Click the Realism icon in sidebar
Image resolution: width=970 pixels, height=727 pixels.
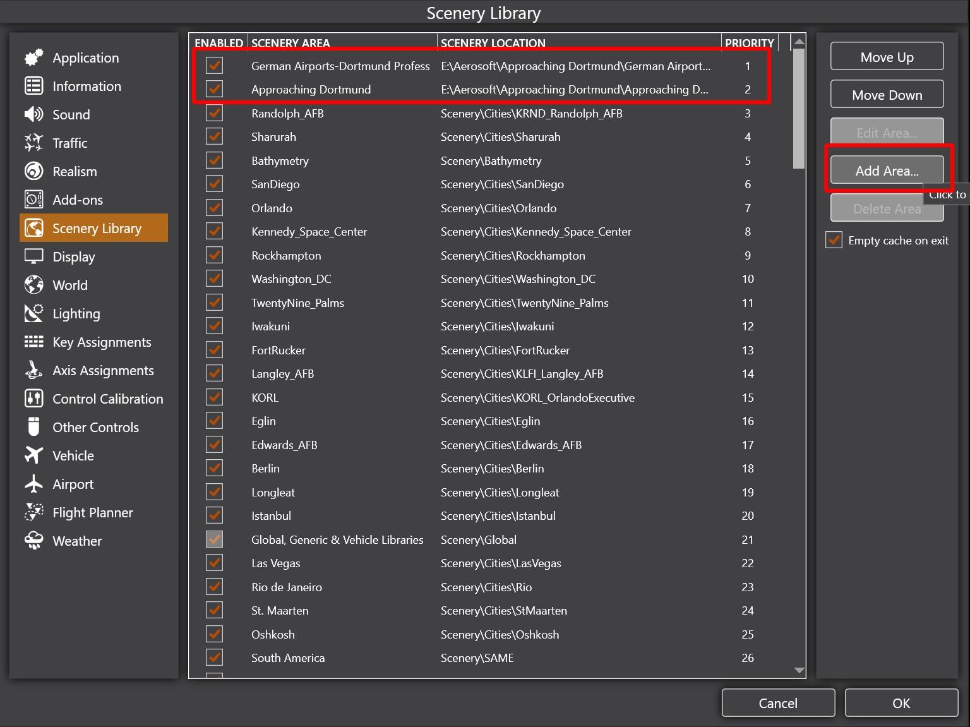point(33,171)
